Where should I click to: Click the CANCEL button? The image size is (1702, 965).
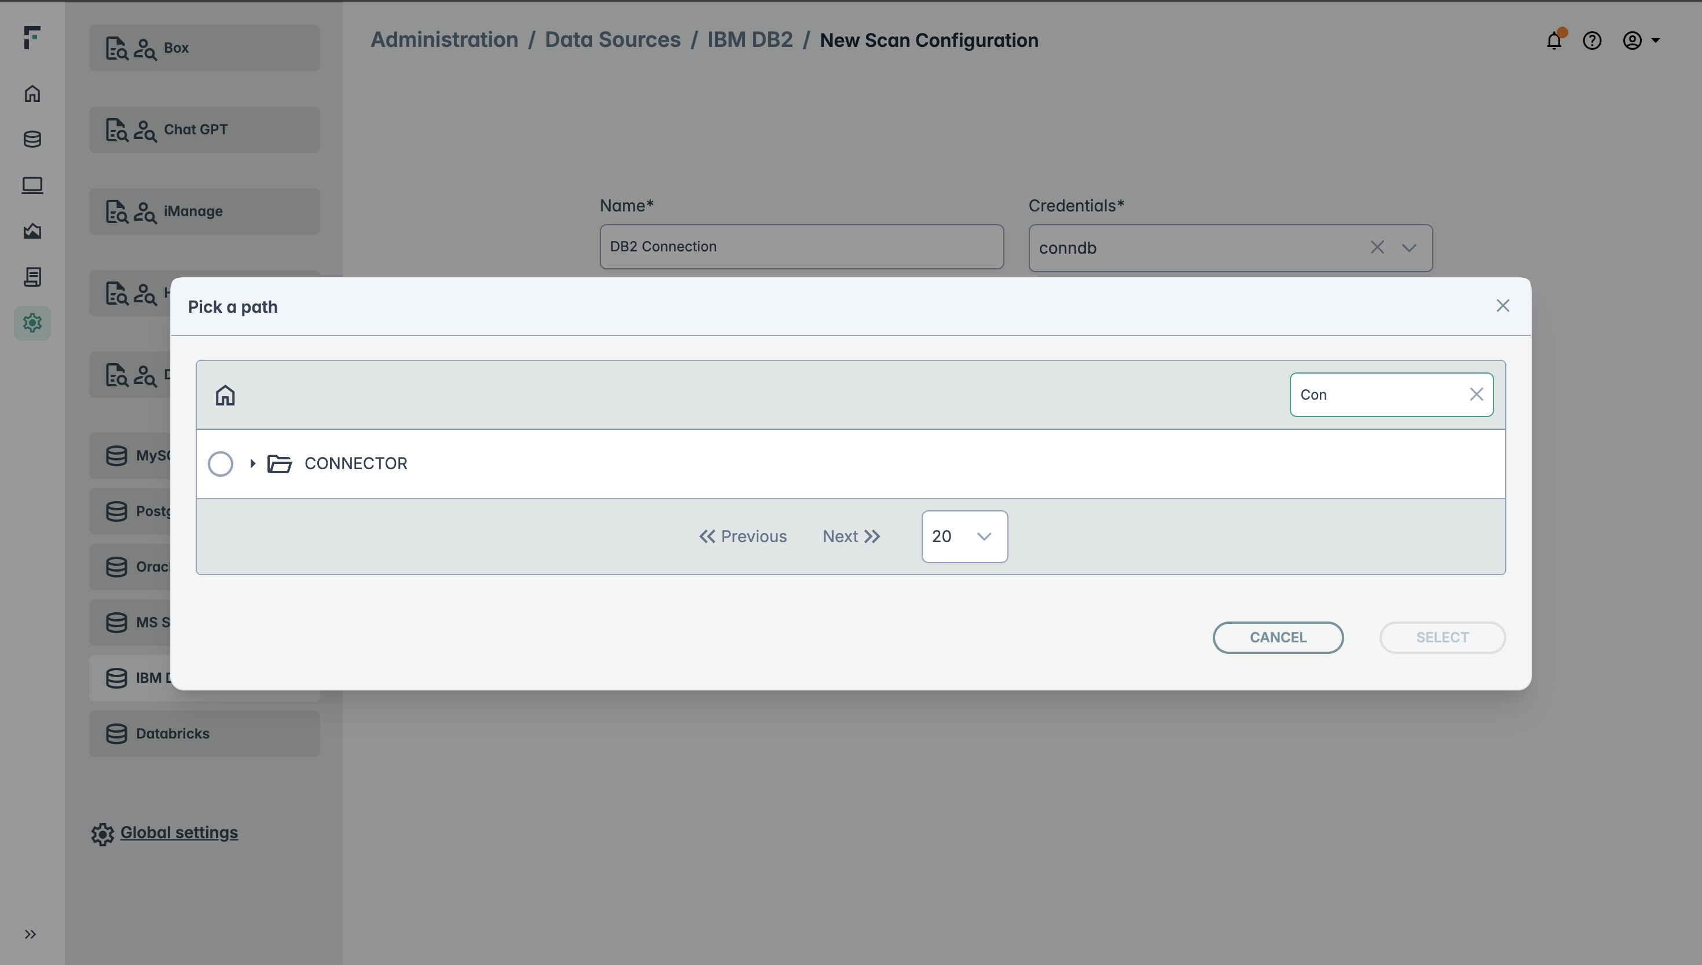[x=1278, y=637]
